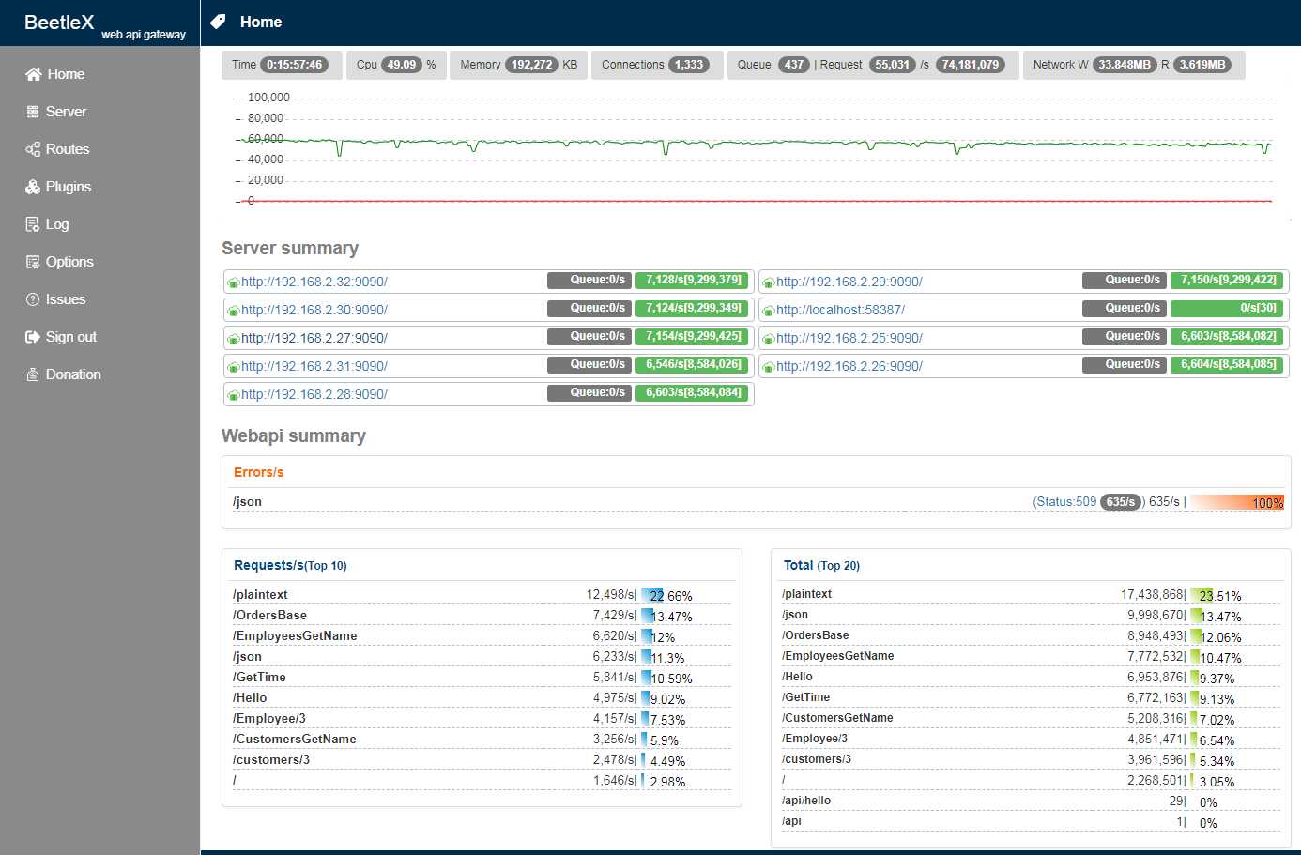This screenshot has width=1301, height=855.
Task: Click the Home icon in sidebar
Action: point(34,74)
